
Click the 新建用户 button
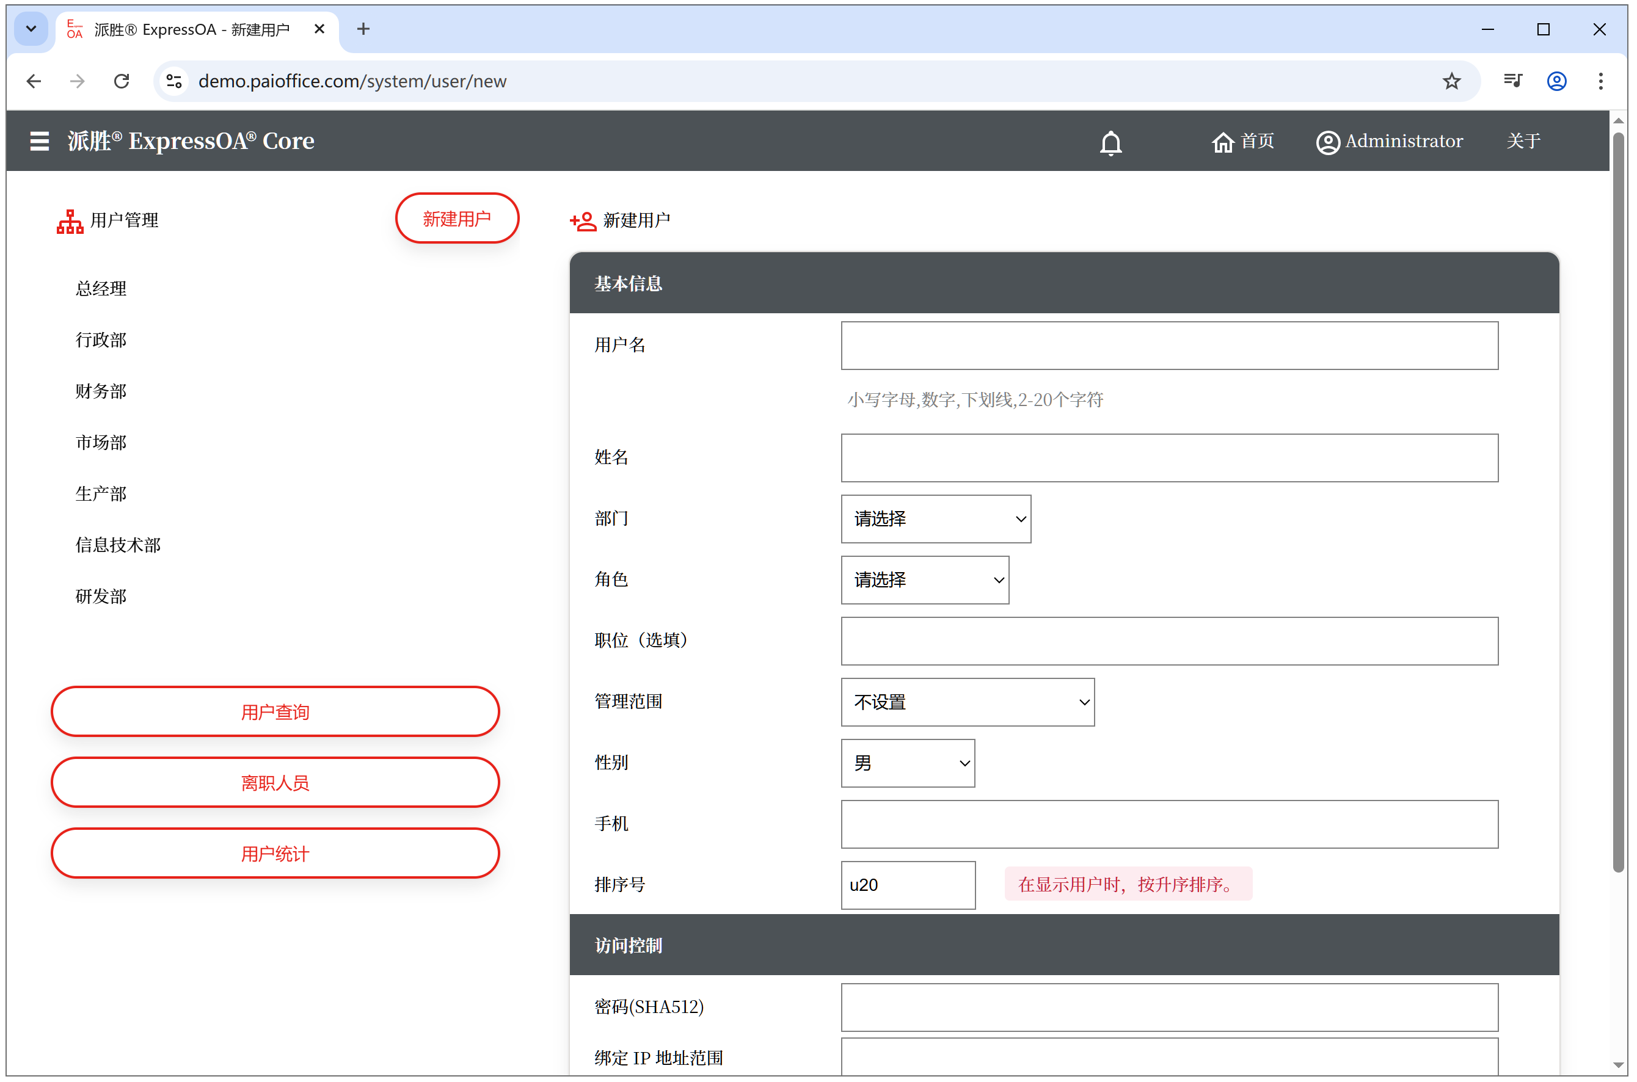[x=457, y=218]
